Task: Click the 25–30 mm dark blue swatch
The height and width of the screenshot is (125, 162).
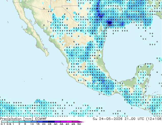Action: click(x=51, y=122)
